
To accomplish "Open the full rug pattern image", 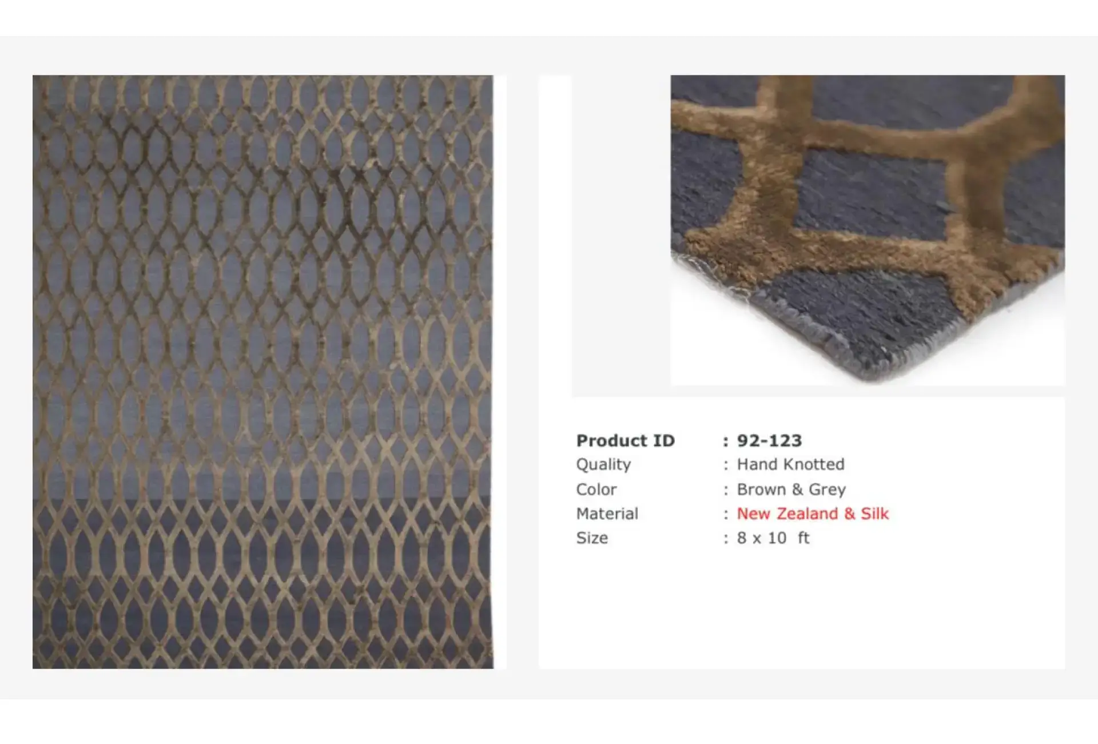I will 262,372.
